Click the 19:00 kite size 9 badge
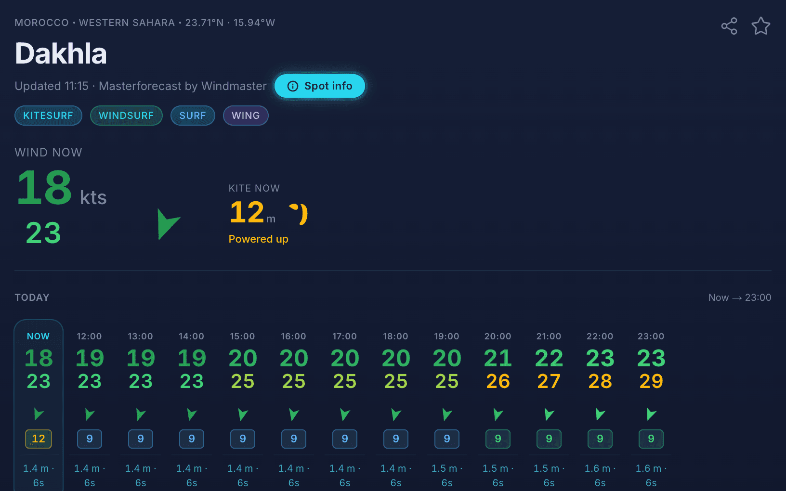The width and height of the screenshot is (786, 491). click(x=447, y=439)
